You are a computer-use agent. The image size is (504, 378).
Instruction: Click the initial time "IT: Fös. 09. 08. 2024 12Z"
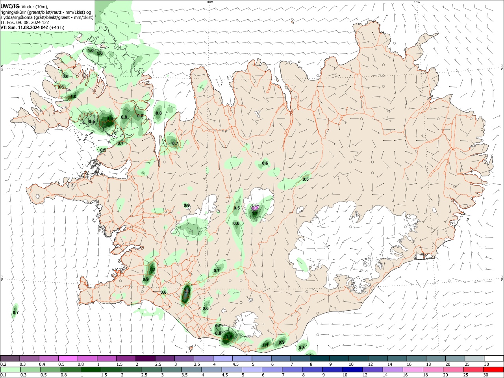pyautogui.click(x=25, y=22)
